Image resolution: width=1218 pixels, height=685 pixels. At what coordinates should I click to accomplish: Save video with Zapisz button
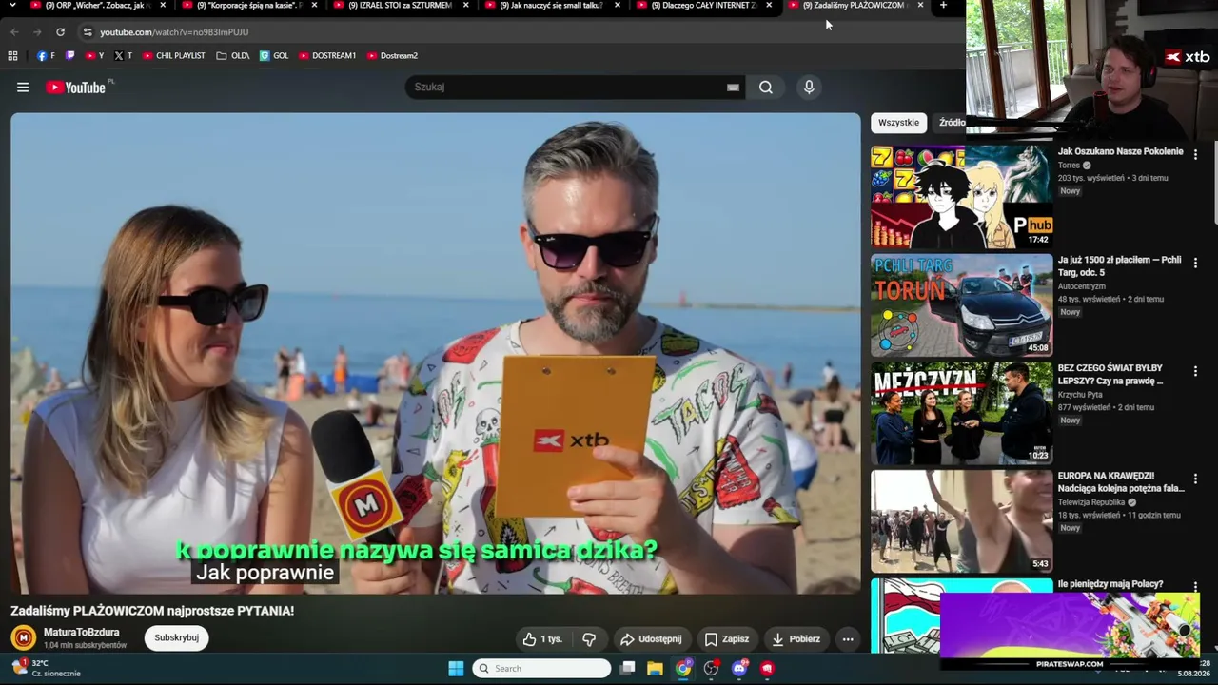(727, 639)
